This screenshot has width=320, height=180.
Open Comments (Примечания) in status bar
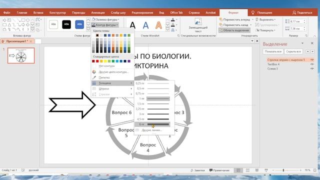click(219, 170)
